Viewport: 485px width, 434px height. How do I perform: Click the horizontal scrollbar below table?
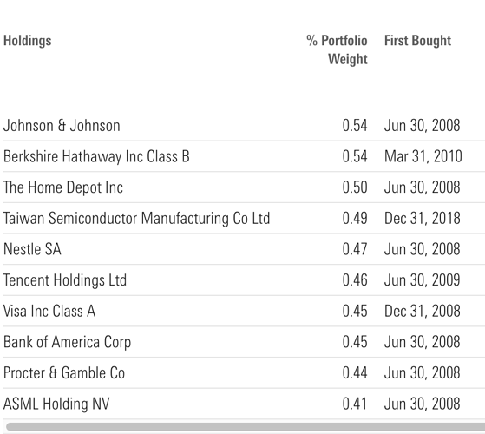[246, 427]
